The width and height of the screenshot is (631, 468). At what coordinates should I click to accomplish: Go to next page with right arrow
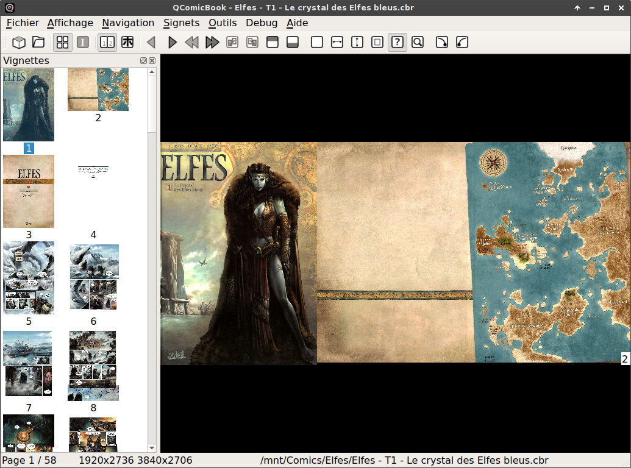coord(172,42)
